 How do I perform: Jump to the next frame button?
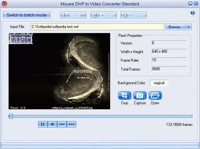(71, 124)
